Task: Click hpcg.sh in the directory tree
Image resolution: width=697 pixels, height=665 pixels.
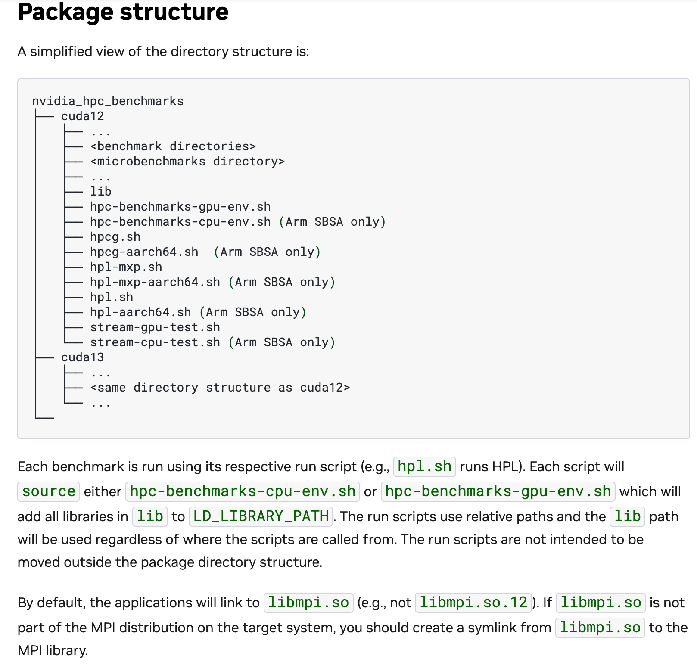Action: [x=115, y=237]
